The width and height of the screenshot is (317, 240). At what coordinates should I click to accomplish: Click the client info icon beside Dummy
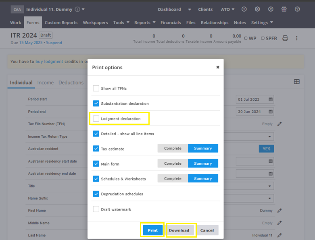(x=77, y=9)
